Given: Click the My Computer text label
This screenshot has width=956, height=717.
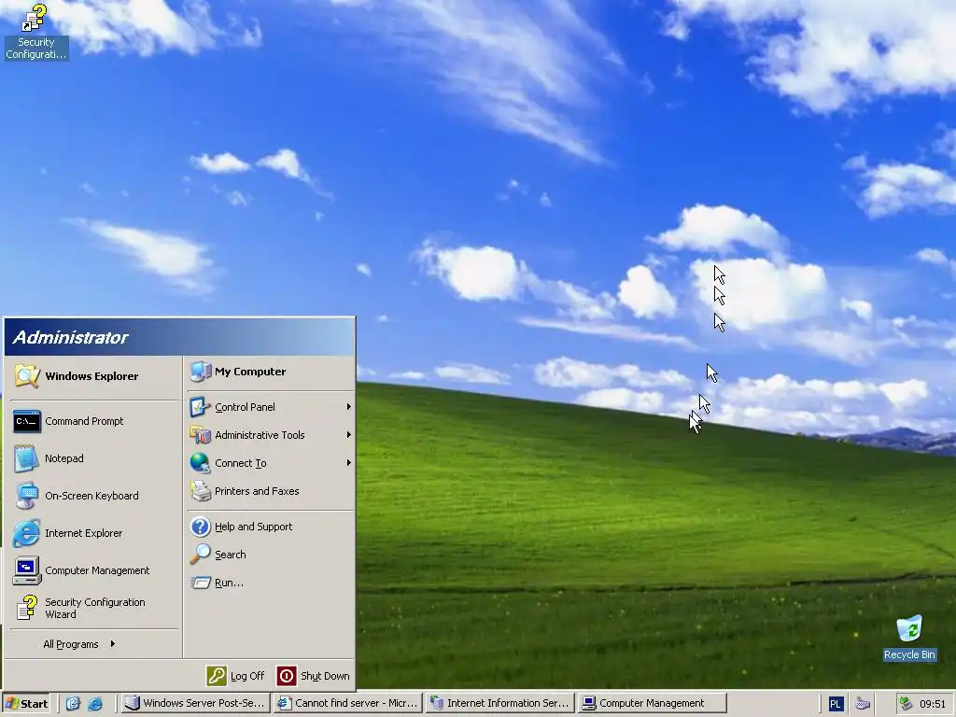Looking at the screenshot, I should pos(250,372).
